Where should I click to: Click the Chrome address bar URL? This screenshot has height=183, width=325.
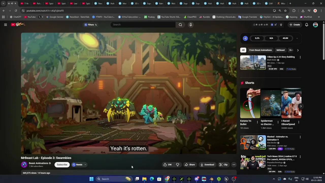pos(45,11)
